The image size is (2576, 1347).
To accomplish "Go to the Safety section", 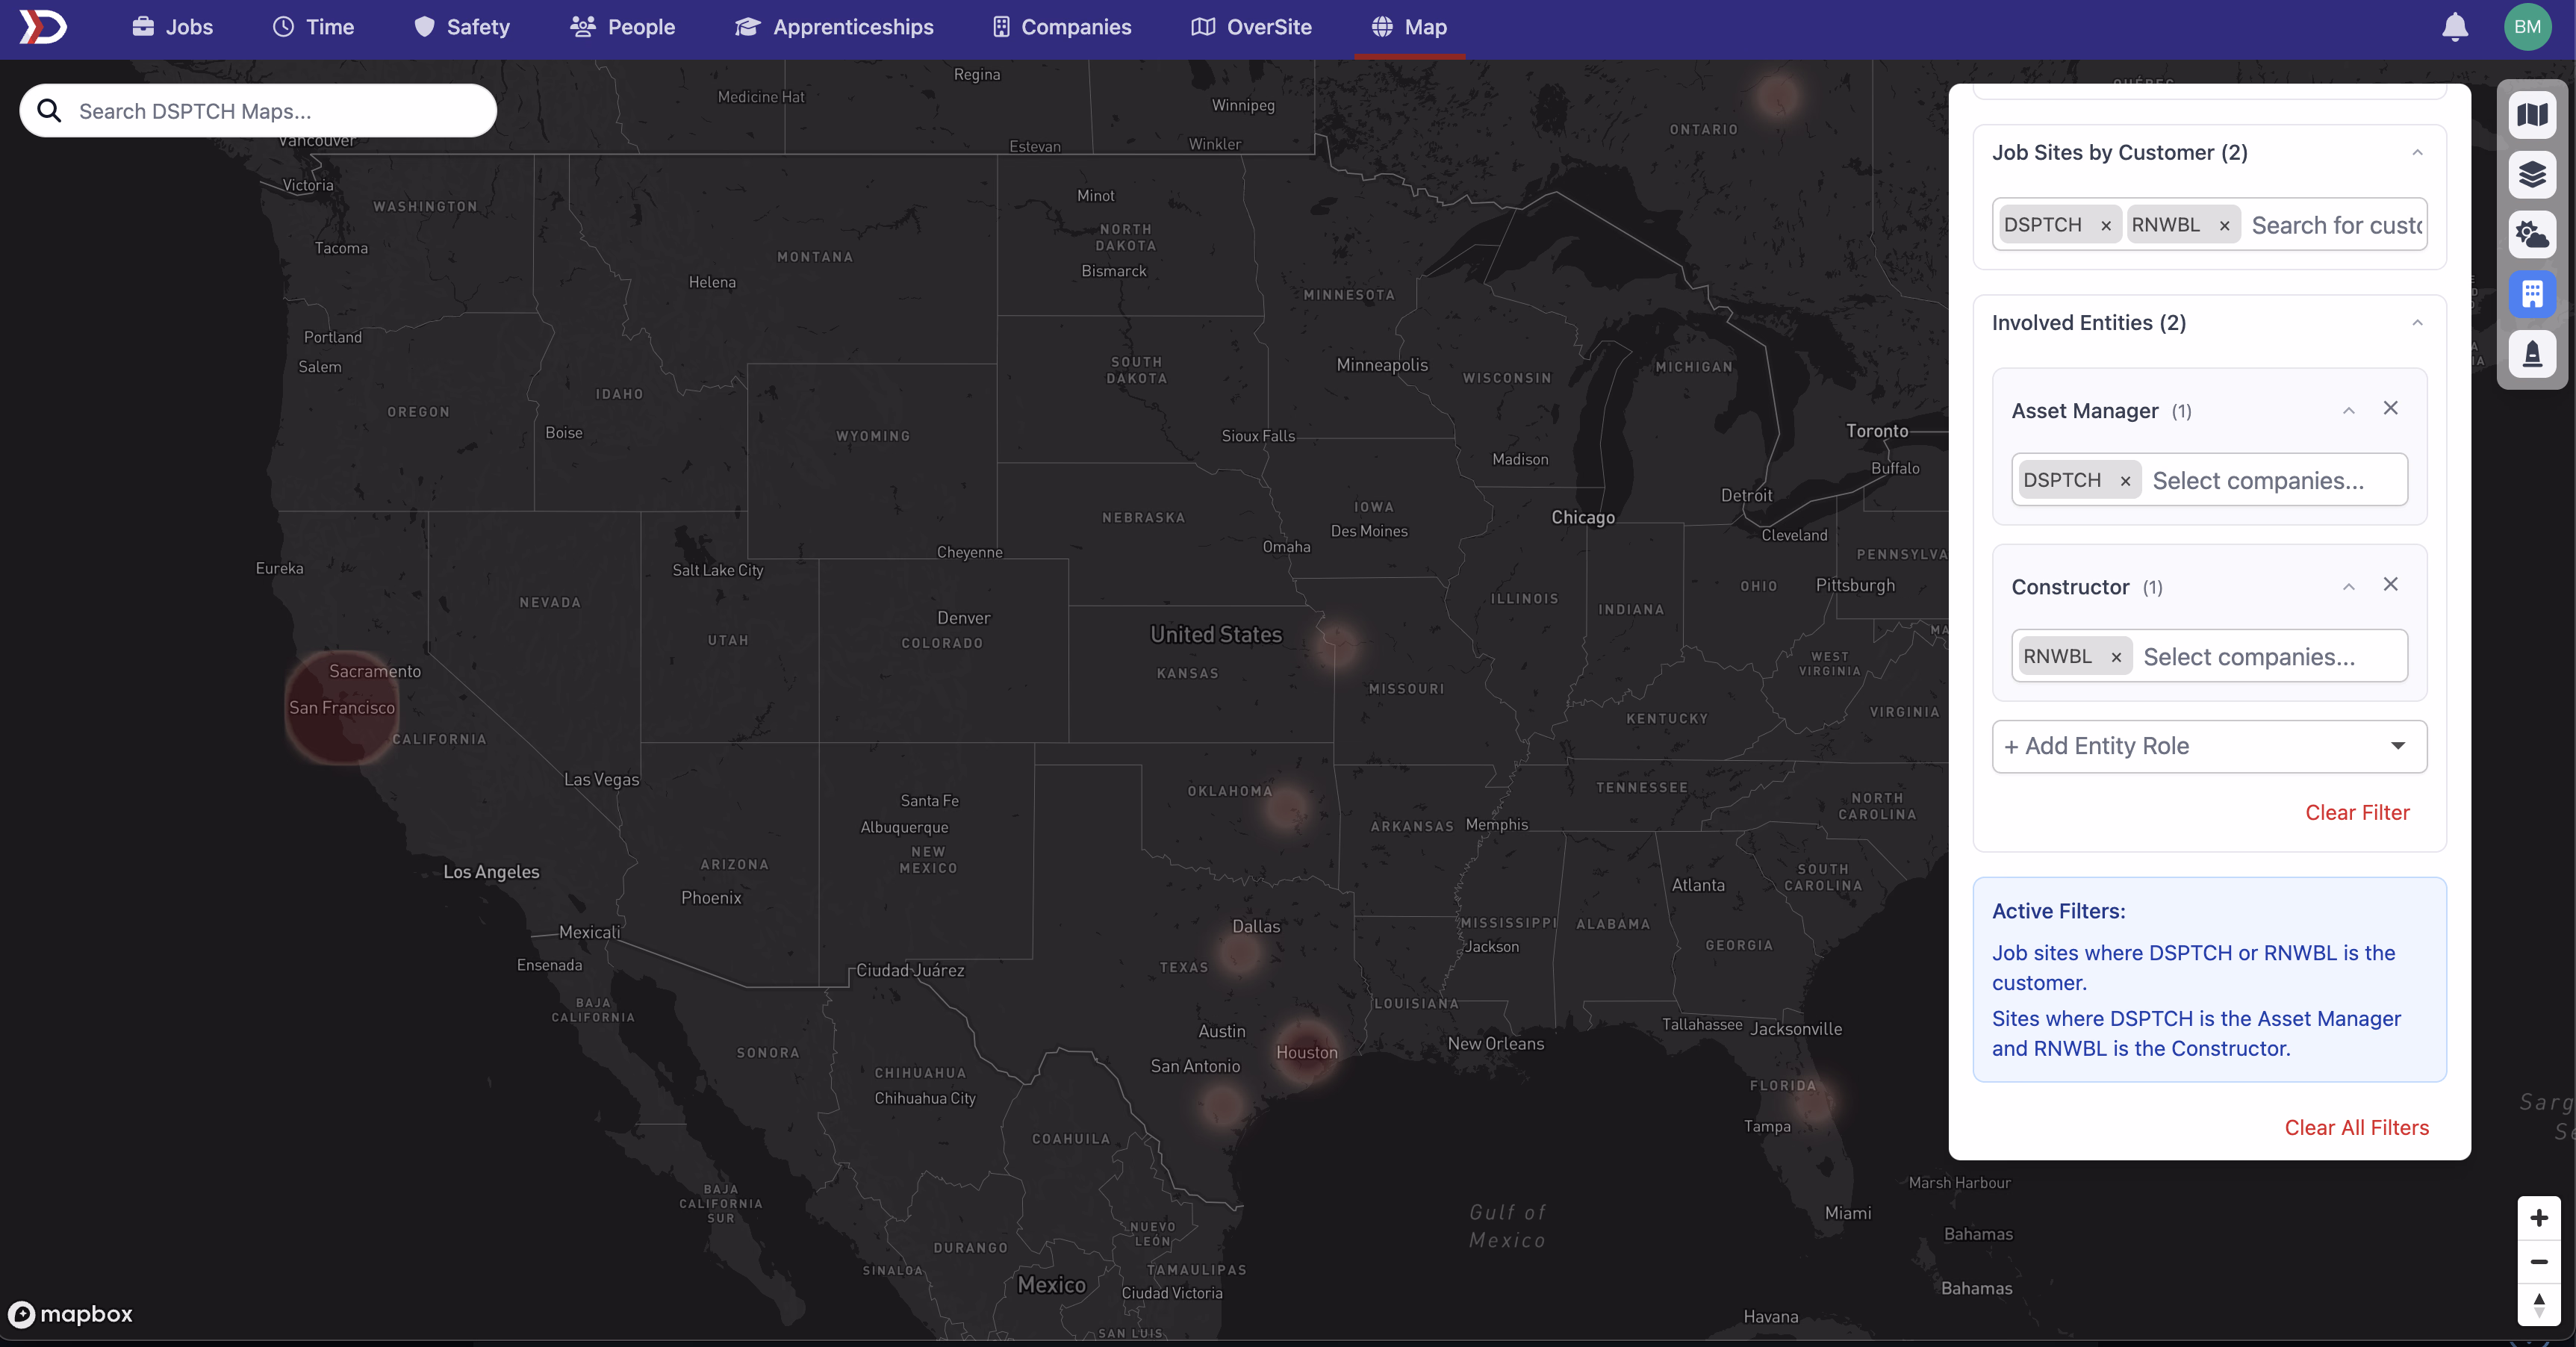I will pos(461,27).
